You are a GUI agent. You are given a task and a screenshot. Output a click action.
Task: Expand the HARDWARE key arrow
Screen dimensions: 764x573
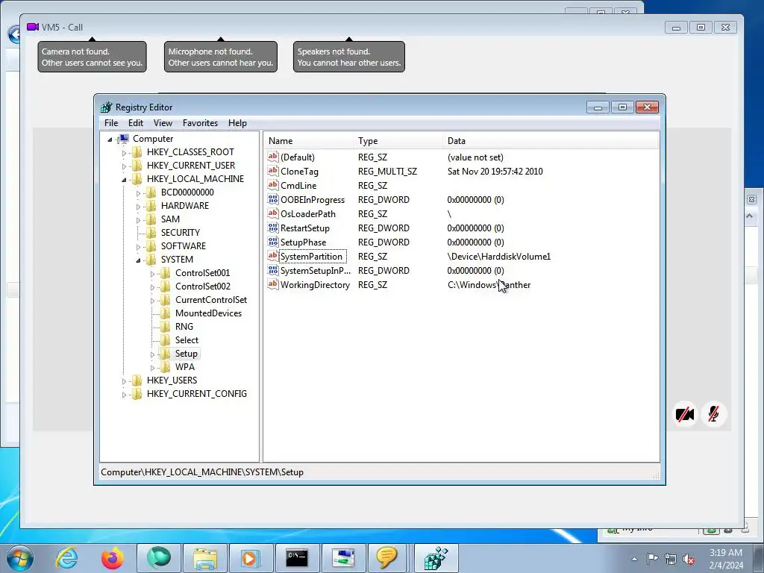coord(138,207)
